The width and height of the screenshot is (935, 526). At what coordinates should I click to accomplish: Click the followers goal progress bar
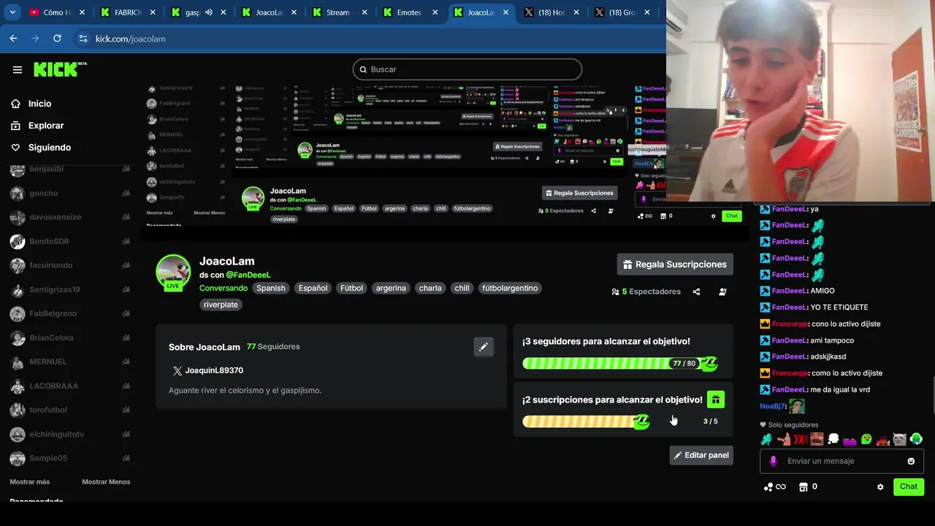620,363
